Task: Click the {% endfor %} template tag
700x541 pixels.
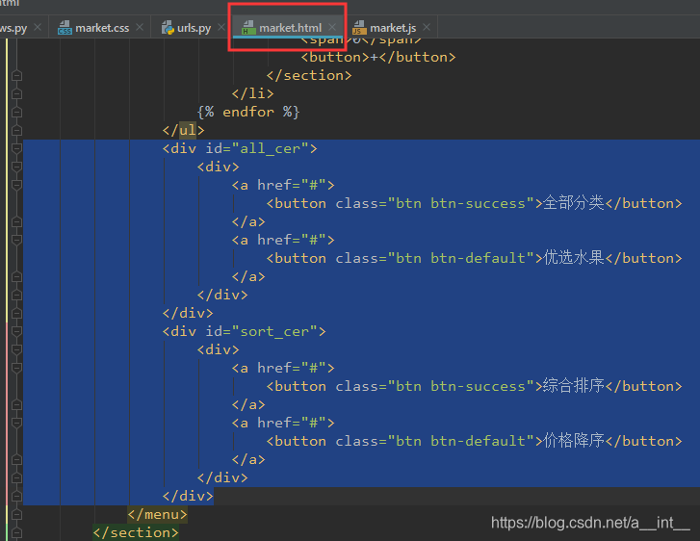Action: 248,112
